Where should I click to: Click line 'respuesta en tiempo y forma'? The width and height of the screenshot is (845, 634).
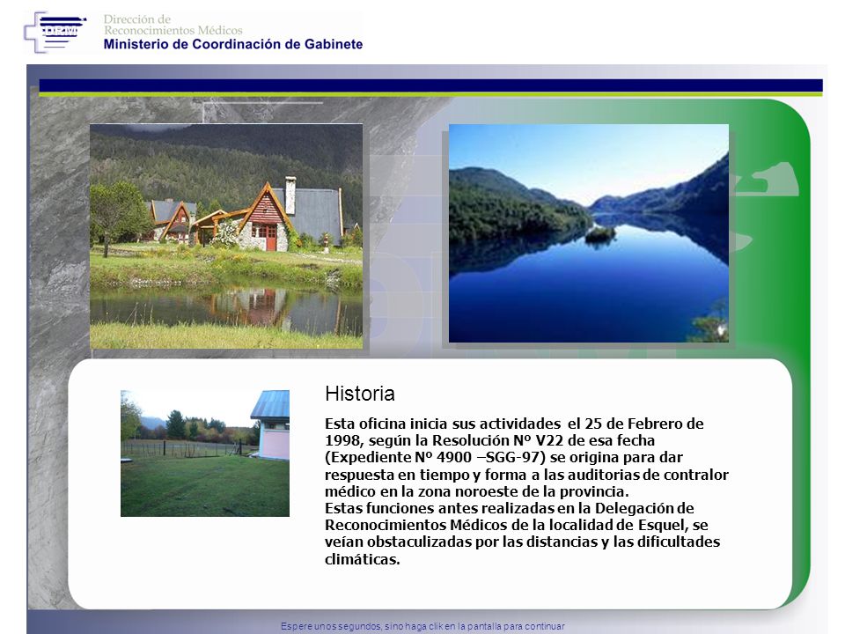click(x=526, y=475)
